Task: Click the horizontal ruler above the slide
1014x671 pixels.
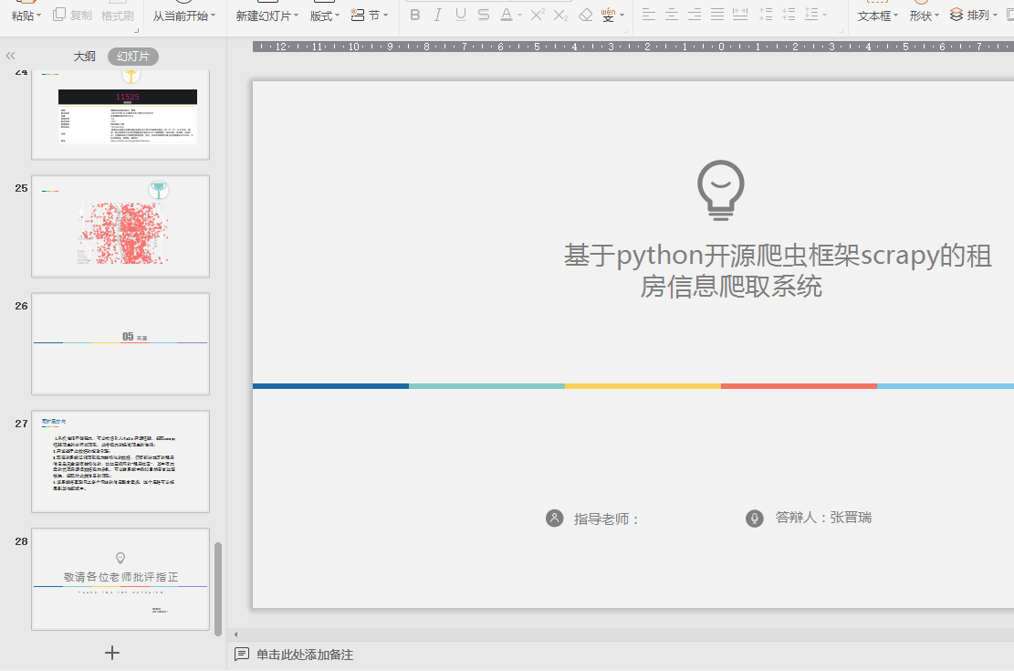Action: point(633,47)
